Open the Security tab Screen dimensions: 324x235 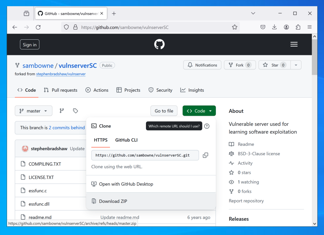point(160,90)
